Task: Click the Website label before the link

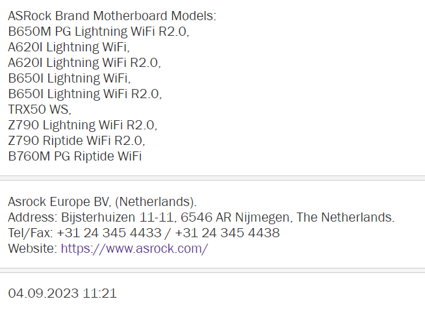Action: pos(32,248)
